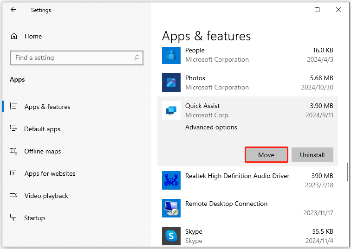Navigate to Video playback settings
The height and width of the screenshot is (249, 351).
point(46,196)
